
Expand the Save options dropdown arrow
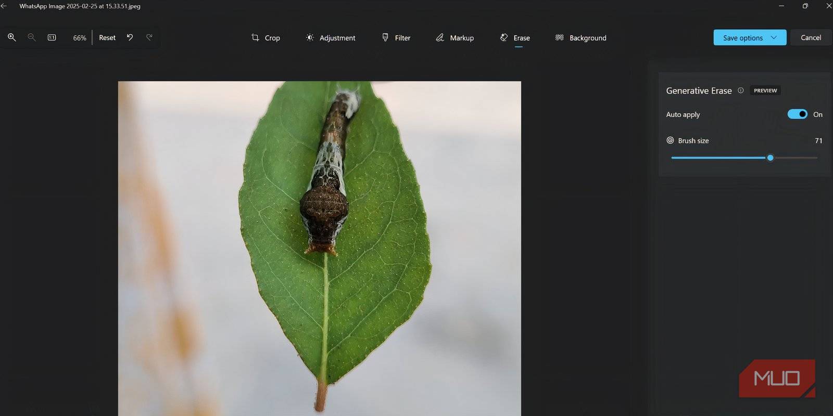(x=774, y=37)
